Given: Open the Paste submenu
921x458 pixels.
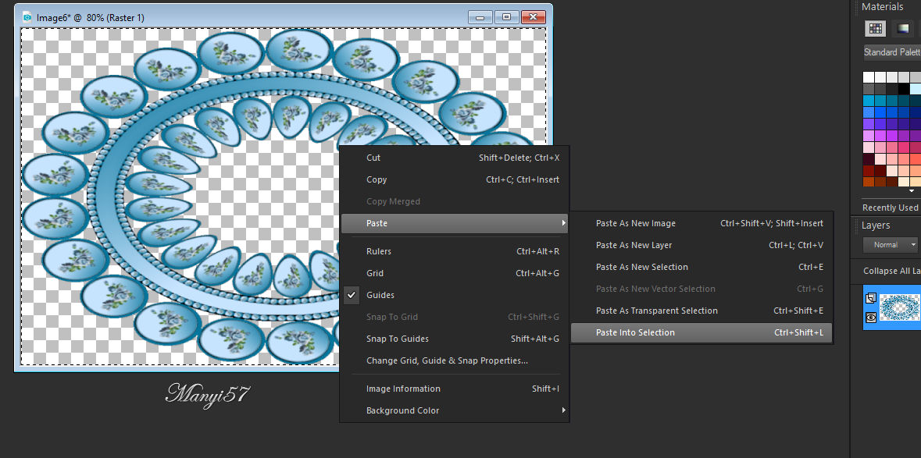Looking at the screenshot, I should click(x=454, y=223).
